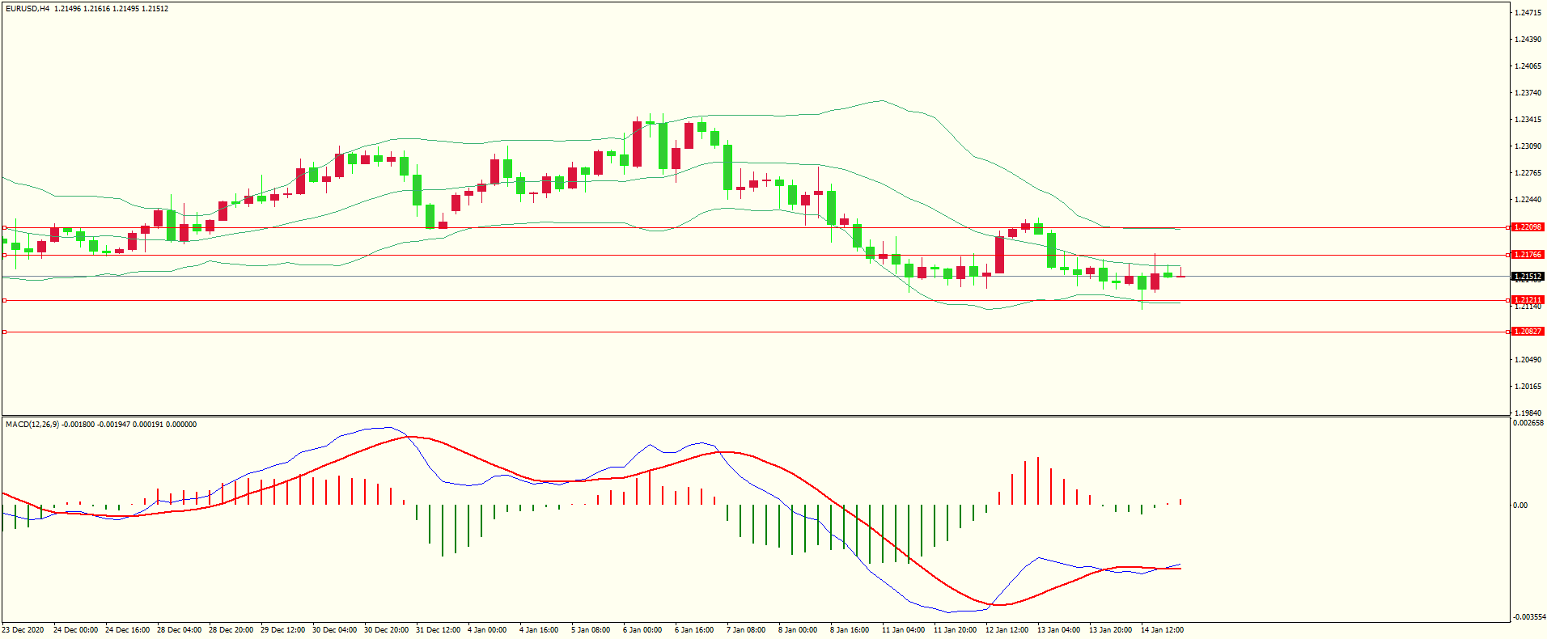Click the 12 Jan 12:00 time label
The width and height of the screenshot is (1547, 639).
[x=1007, y=630]
